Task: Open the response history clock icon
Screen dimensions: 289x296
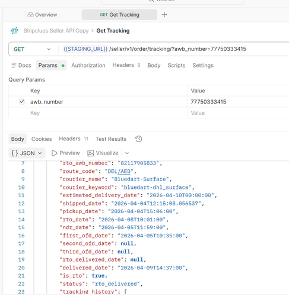Action: pos(138,139)
